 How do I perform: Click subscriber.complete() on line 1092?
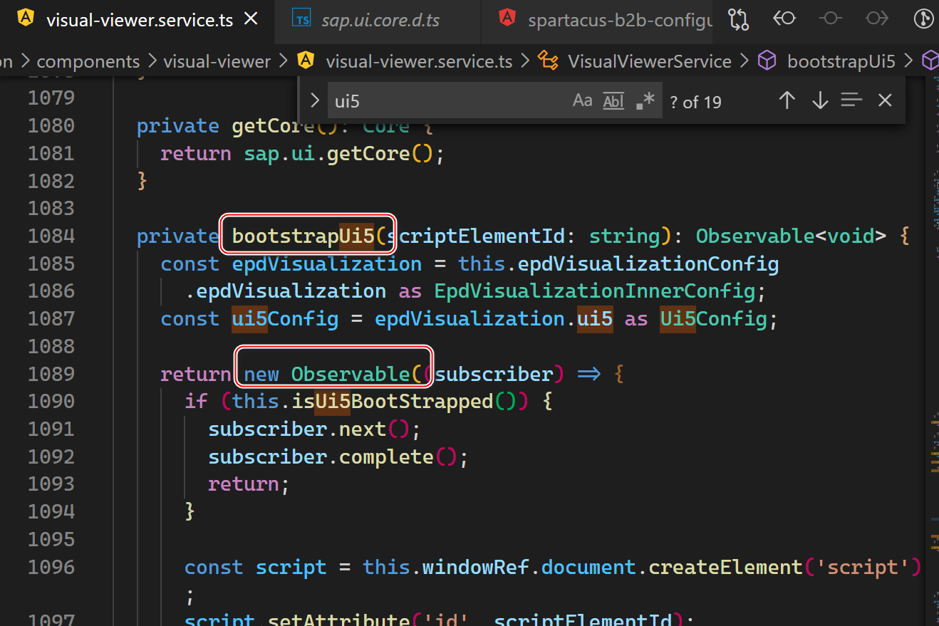[333, 457]
